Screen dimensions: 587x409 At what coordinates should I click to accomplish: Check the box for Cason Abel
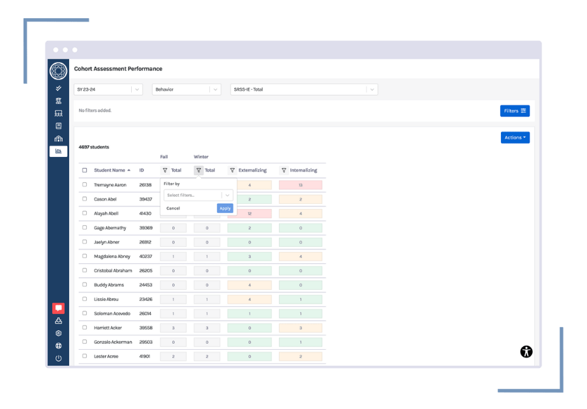85,199
